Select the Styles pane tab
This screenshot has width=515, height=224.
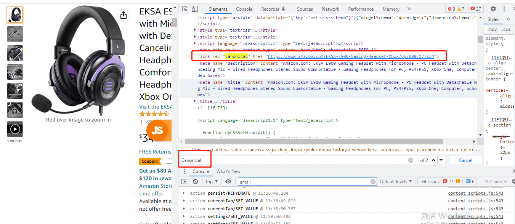[x=493, y=19]
